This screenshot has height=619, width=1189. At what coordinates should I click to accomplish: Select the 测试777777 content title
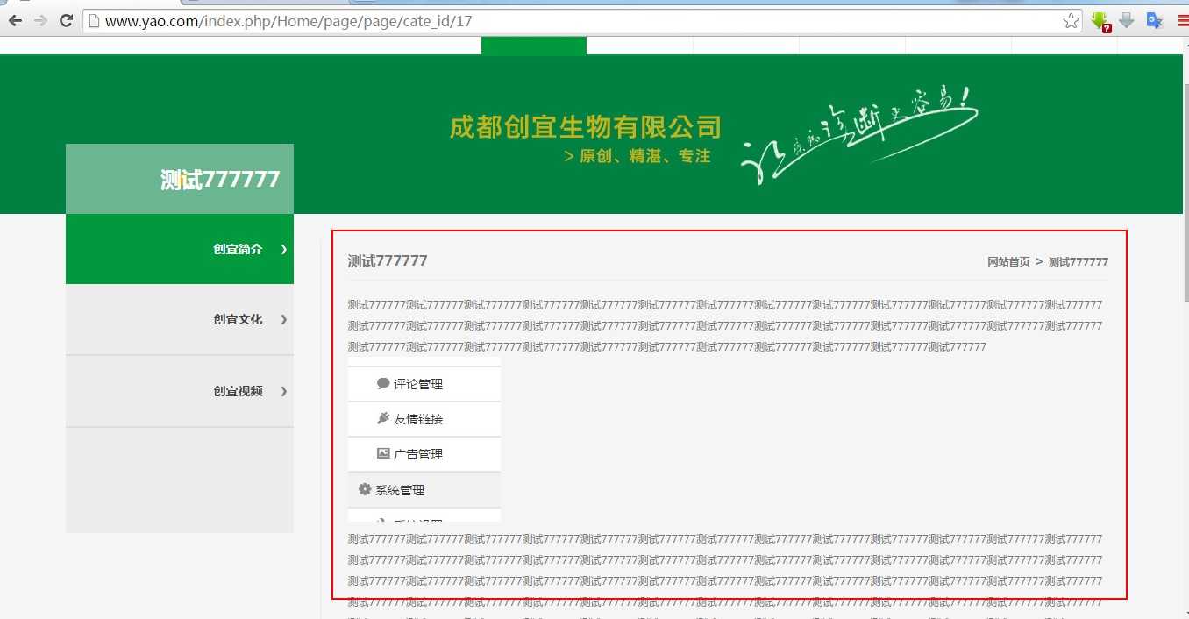[x=388, y=260]
